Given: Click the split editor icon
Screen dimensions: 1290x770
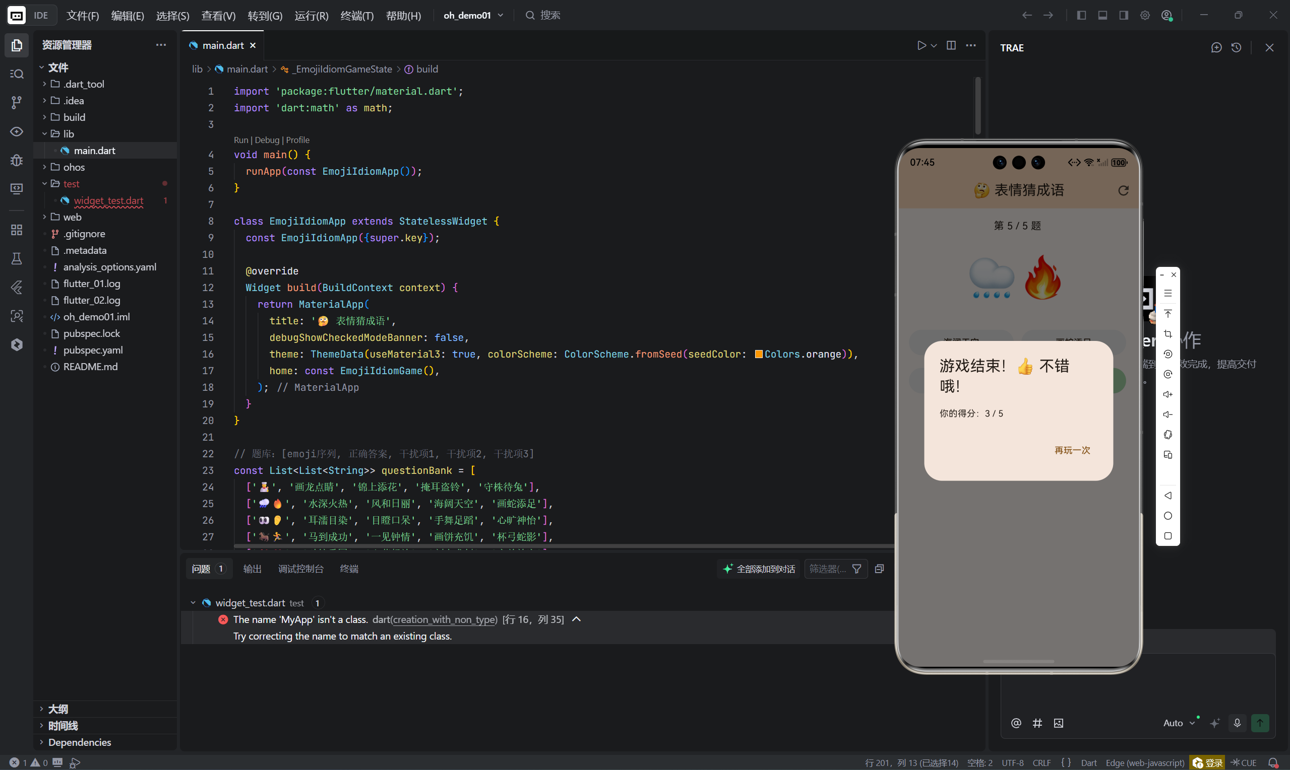Looking at the screenshot, I should (x=951, y=46).
